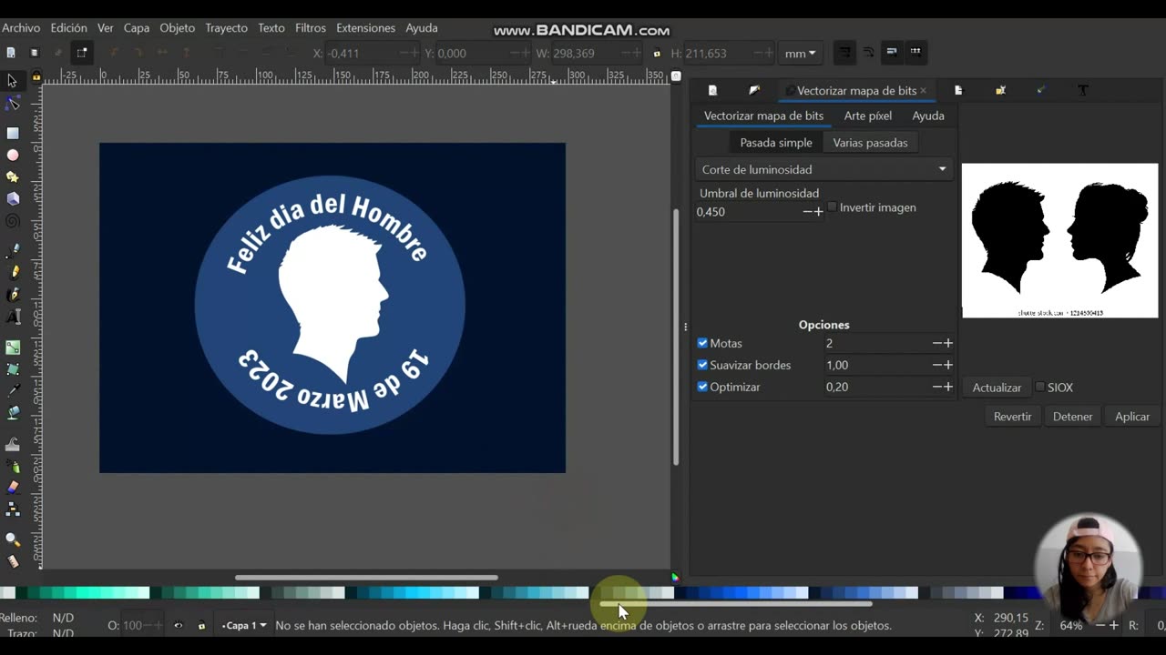Close the Vectorizar mapa de bits tab
This screenshot has height=655, width=1166.
click(x=923, y=90)
